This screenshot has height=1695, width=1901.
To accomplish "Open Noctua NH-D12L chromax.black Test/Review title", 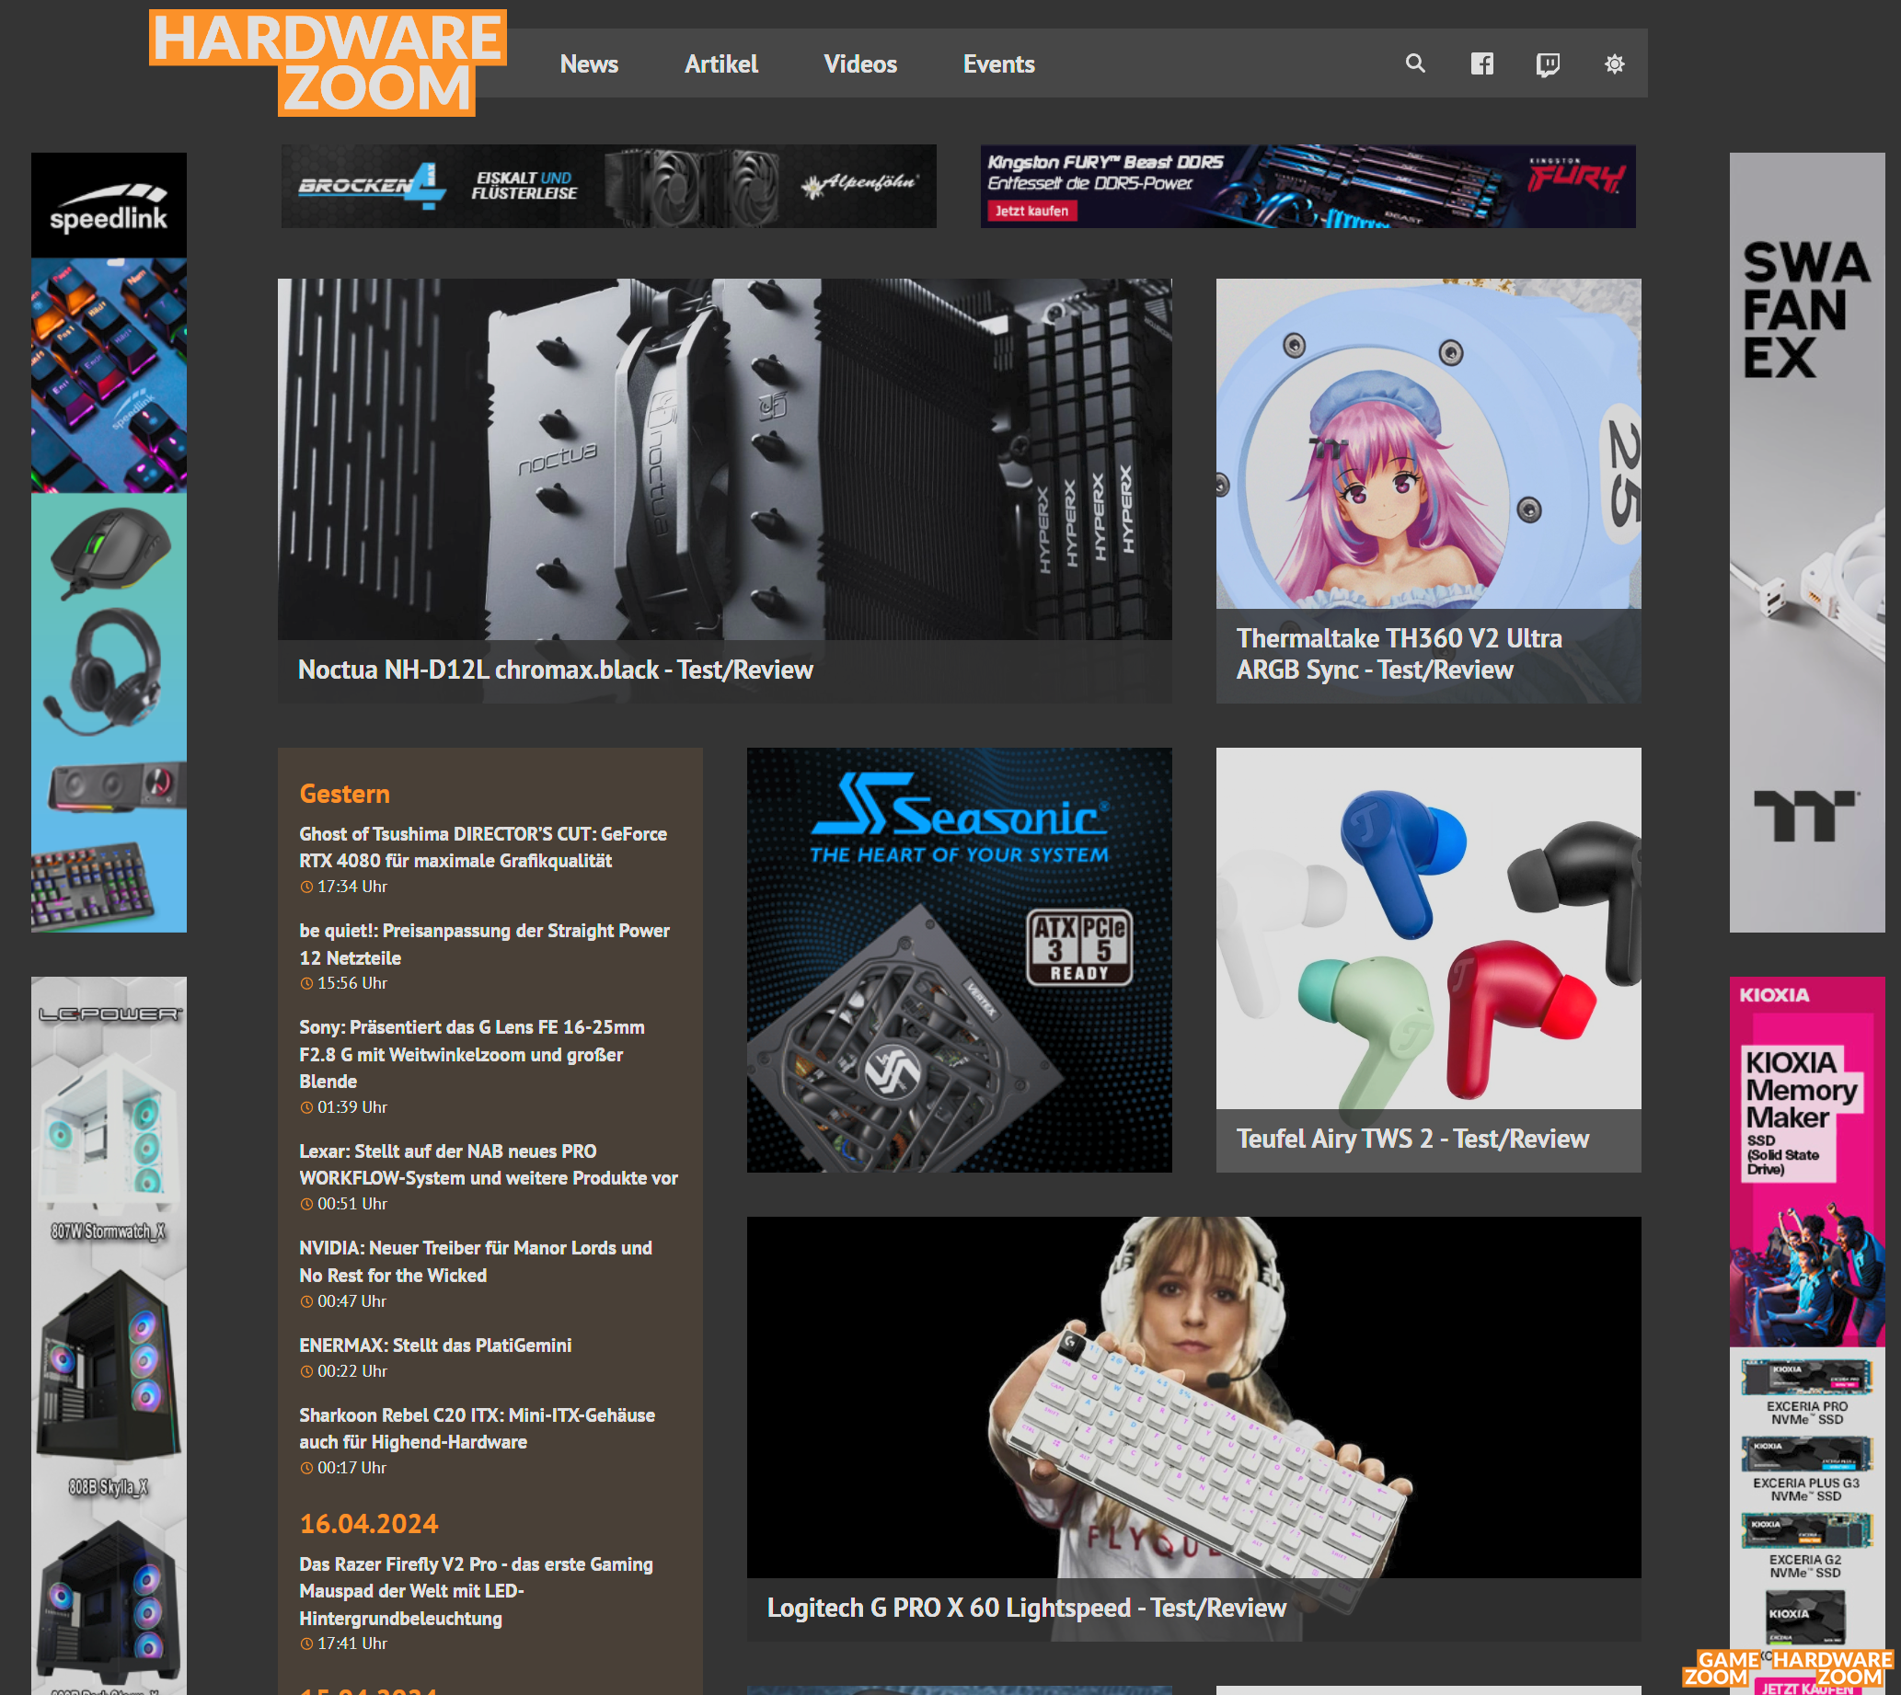I will click(556, 670).
